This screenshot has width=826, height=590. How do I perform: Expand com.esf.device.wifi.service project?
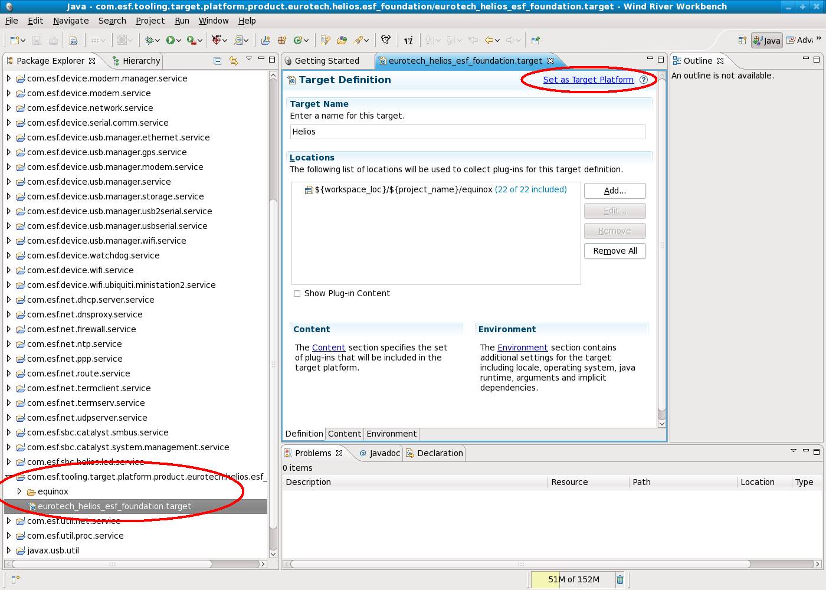(8, 270)
